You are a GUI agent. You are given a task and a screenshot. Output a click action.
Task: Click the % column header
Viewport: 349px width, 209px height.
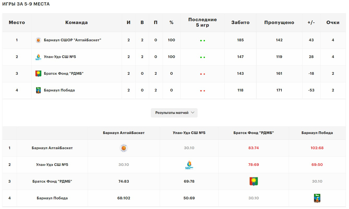171,22
